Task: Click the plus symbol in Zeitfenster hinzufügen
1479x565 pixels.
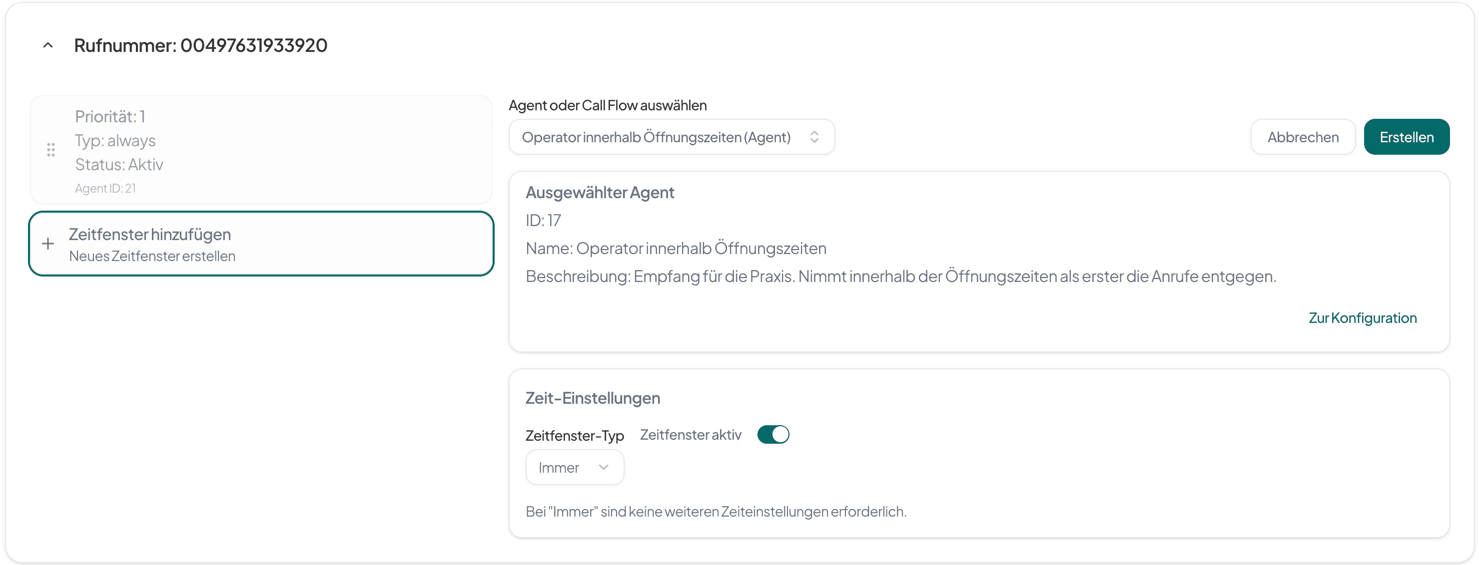Action: [47, 243]
